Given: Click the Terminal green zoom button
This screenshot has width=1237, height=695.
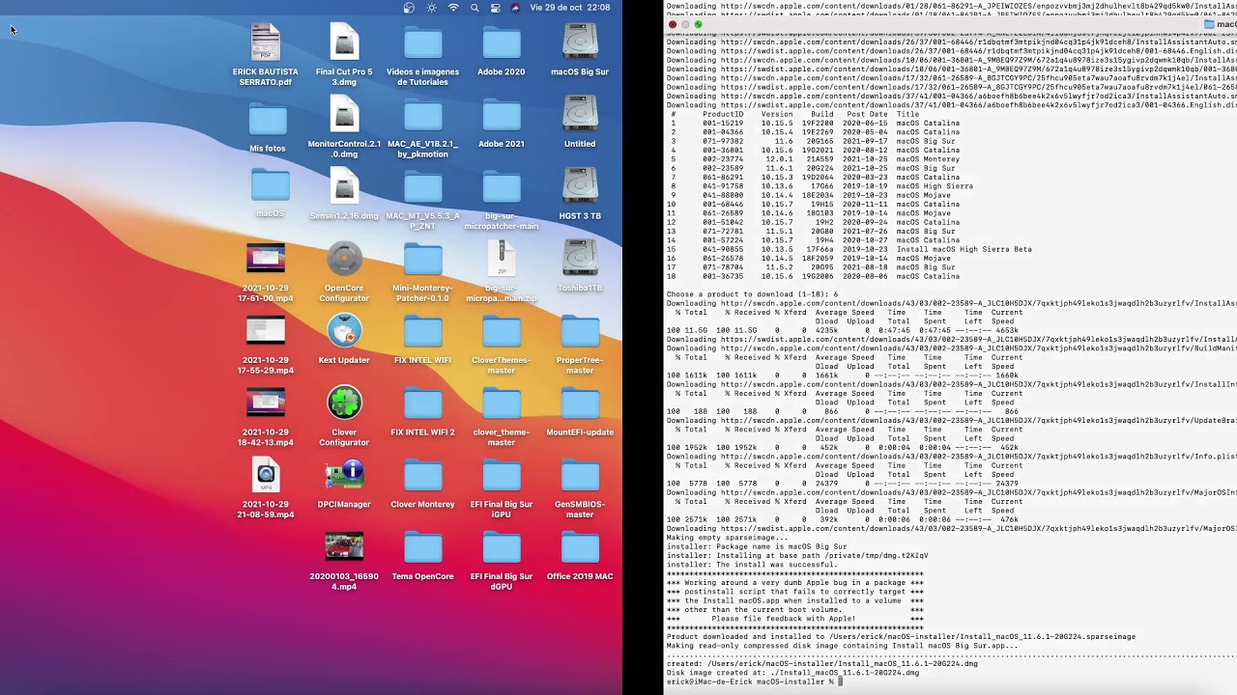Looking at the screenshot, I should click(699, 24).
